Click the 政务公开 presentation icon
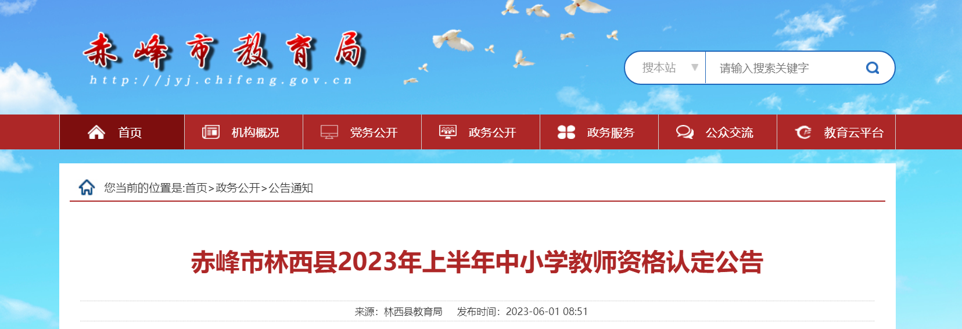 448,132
